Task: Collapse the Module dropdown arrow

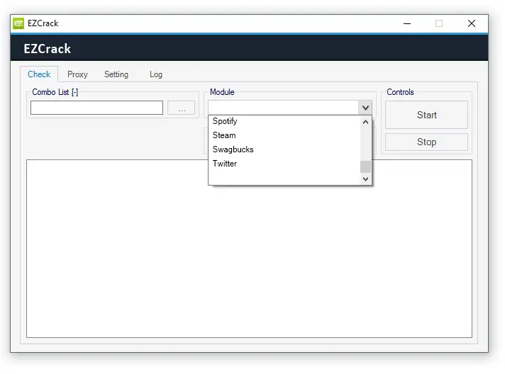Action: [365, 108]
